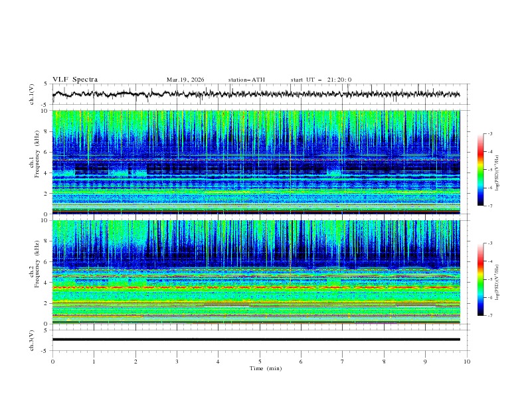This screenshot has width=526, height=406.
Task: Click the time axis tick label "3"
Action: coord(177,362)
